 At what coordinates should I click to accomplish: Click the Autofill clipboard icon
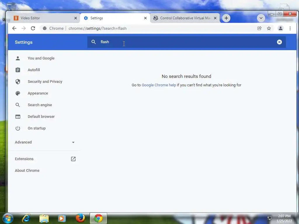click(18, 70)
